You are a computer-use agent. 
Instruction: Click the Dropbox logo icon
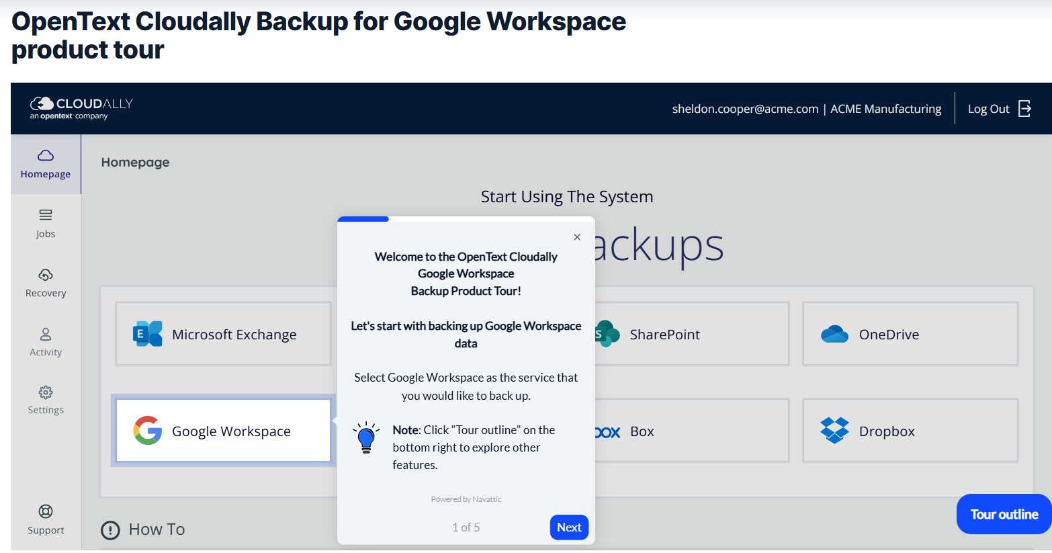(834, 431)
